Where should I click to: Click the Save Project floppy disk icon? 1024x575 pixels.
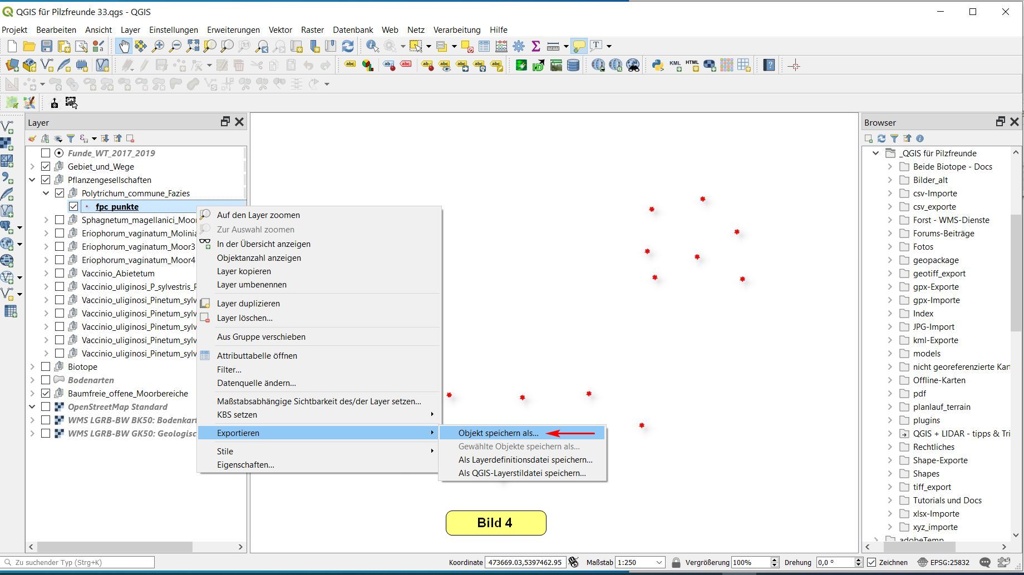(47, 46)
